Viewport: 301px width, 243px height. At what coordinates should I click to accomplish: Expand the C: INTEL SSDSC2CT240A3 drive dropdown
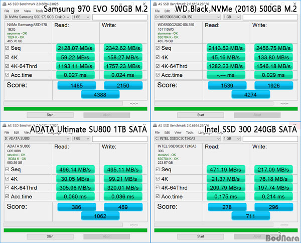[x=188, y=138]
